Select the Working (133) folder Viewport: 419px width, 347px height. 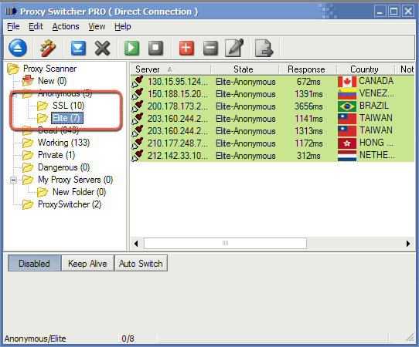point(63,143)
